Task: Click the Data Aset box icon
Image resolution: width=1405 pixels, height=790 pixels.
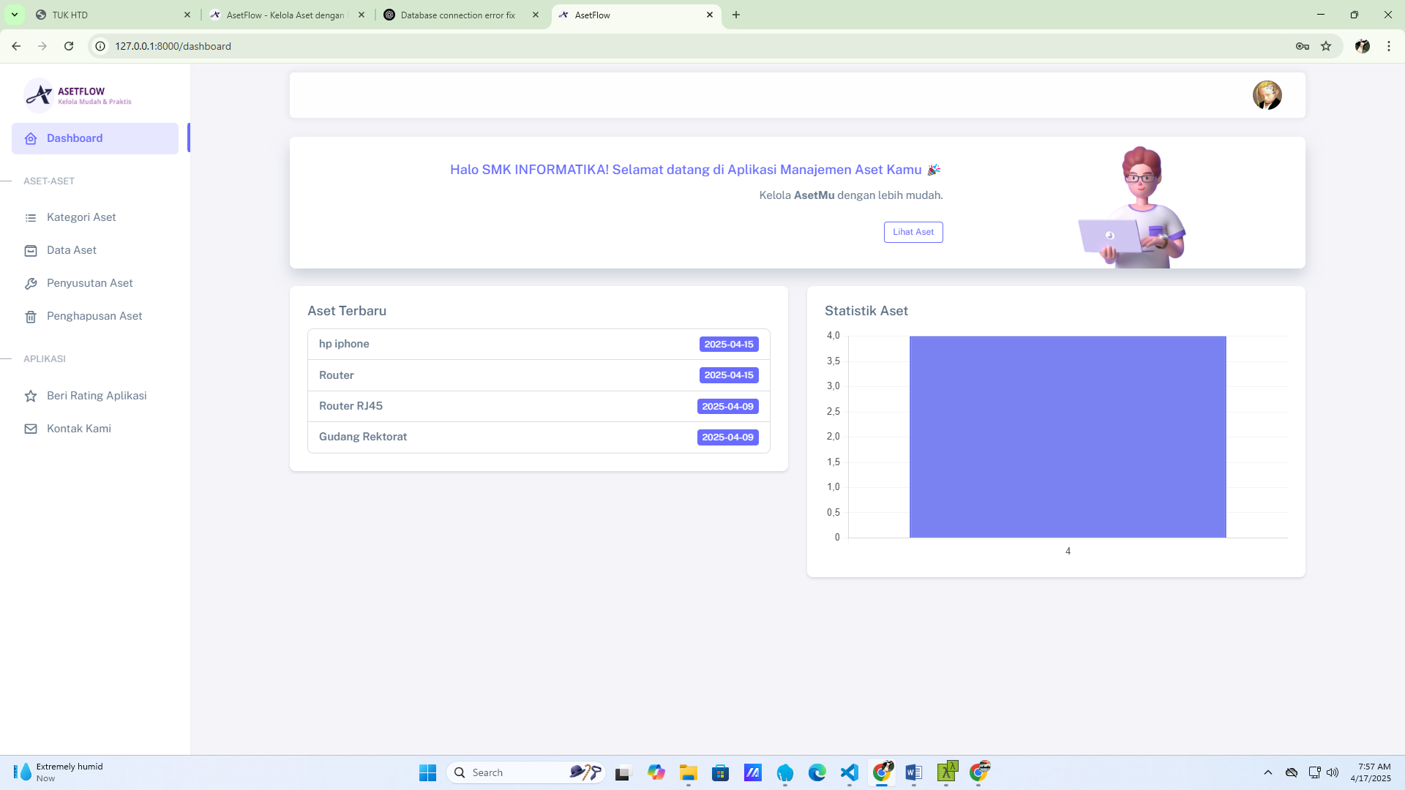Action: [x=31, y=251]
